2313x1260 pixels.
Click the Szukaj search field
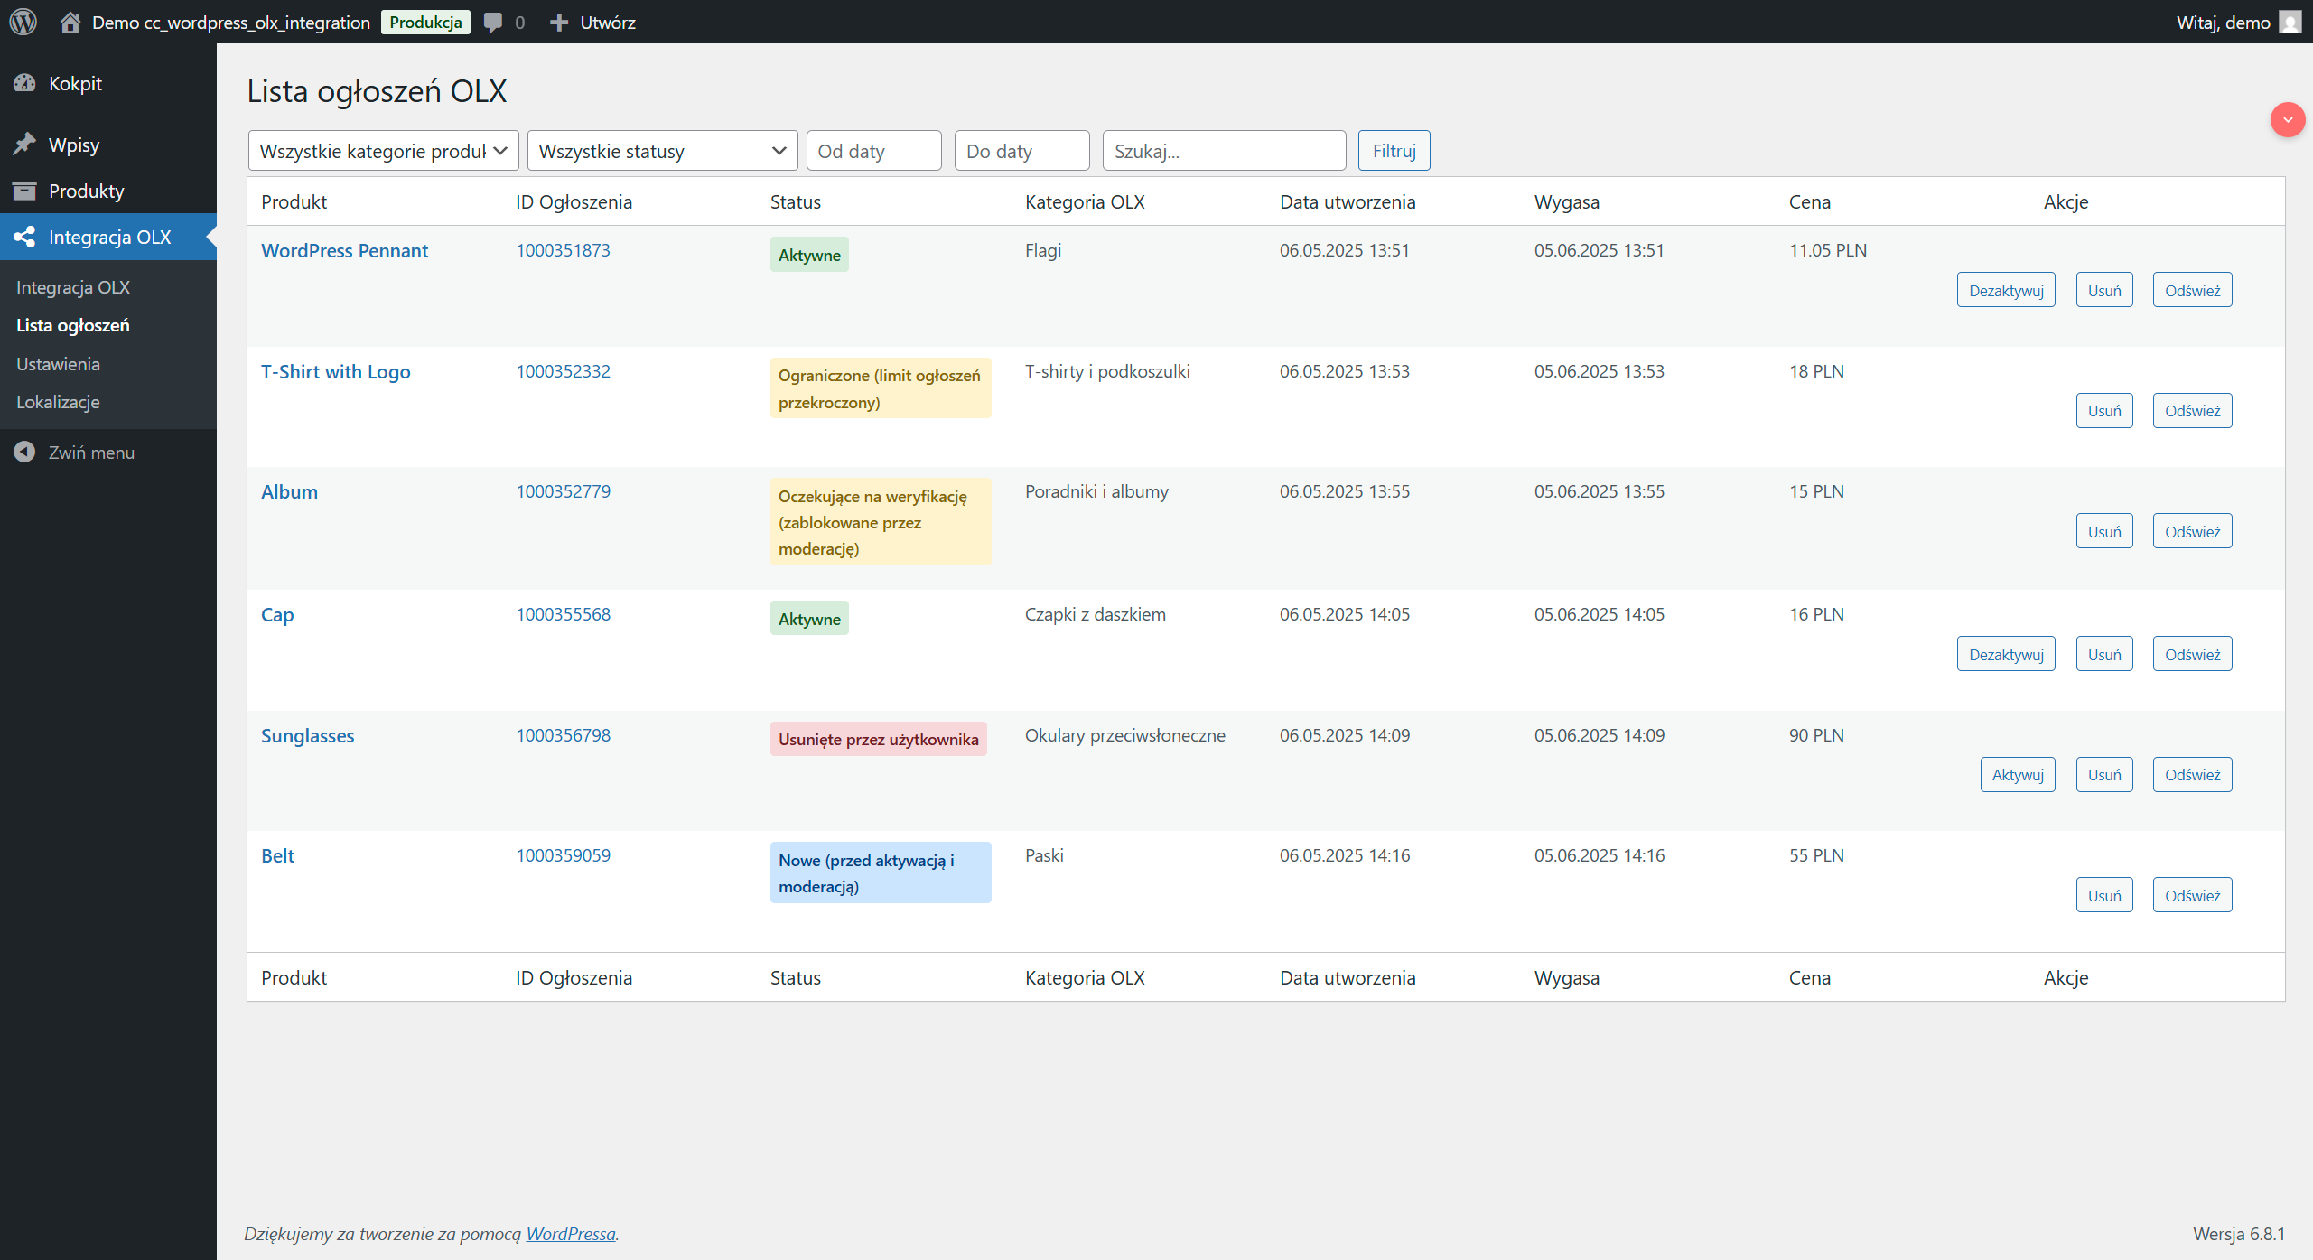(1223, 151)
